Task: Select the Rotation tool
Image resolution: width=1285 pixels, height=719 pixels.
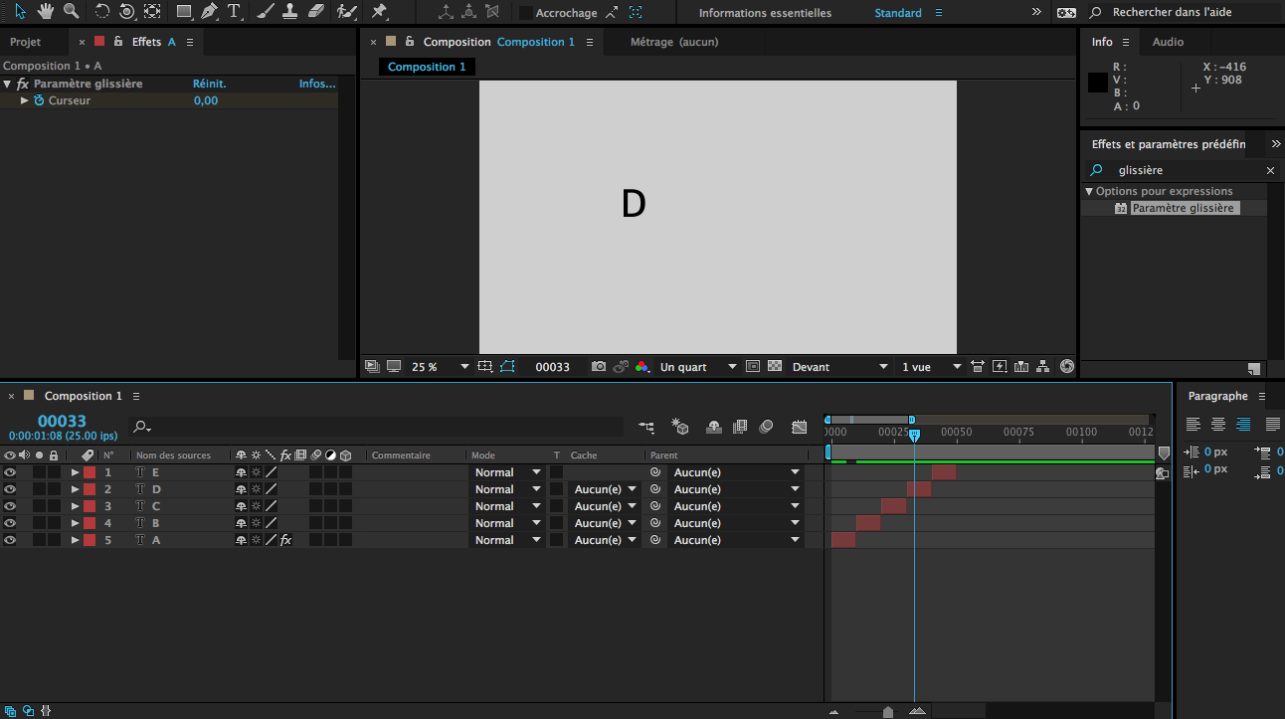Action: click(x=101, y=12)
